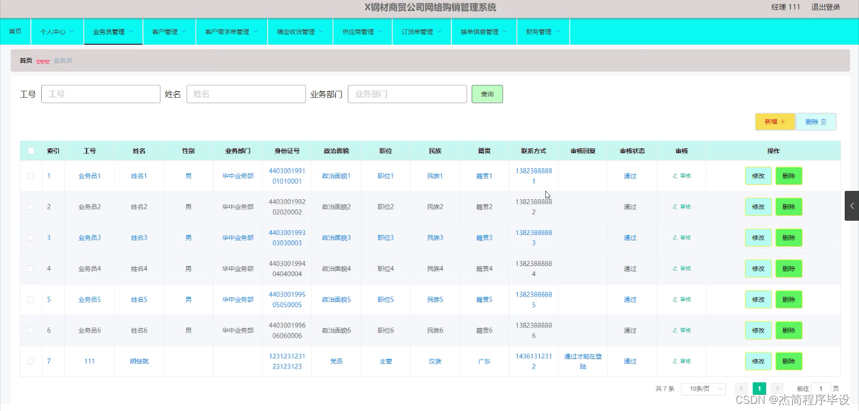Click the 经理 111 user label
This screenshot has height=411, width=859.
tap(786, 7)
